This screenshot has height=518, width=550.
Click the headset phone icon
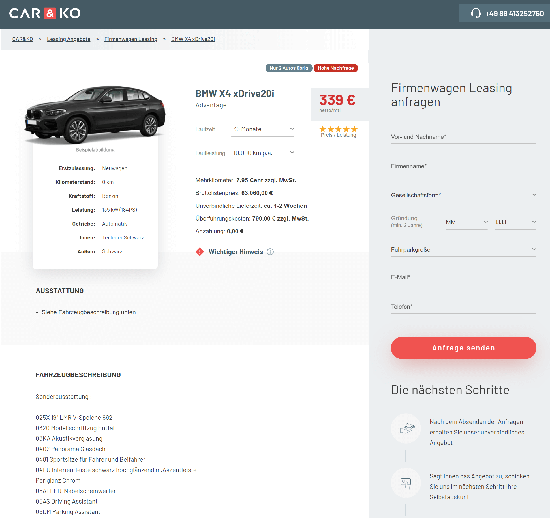pyautogui.click(x=476, y=13)
